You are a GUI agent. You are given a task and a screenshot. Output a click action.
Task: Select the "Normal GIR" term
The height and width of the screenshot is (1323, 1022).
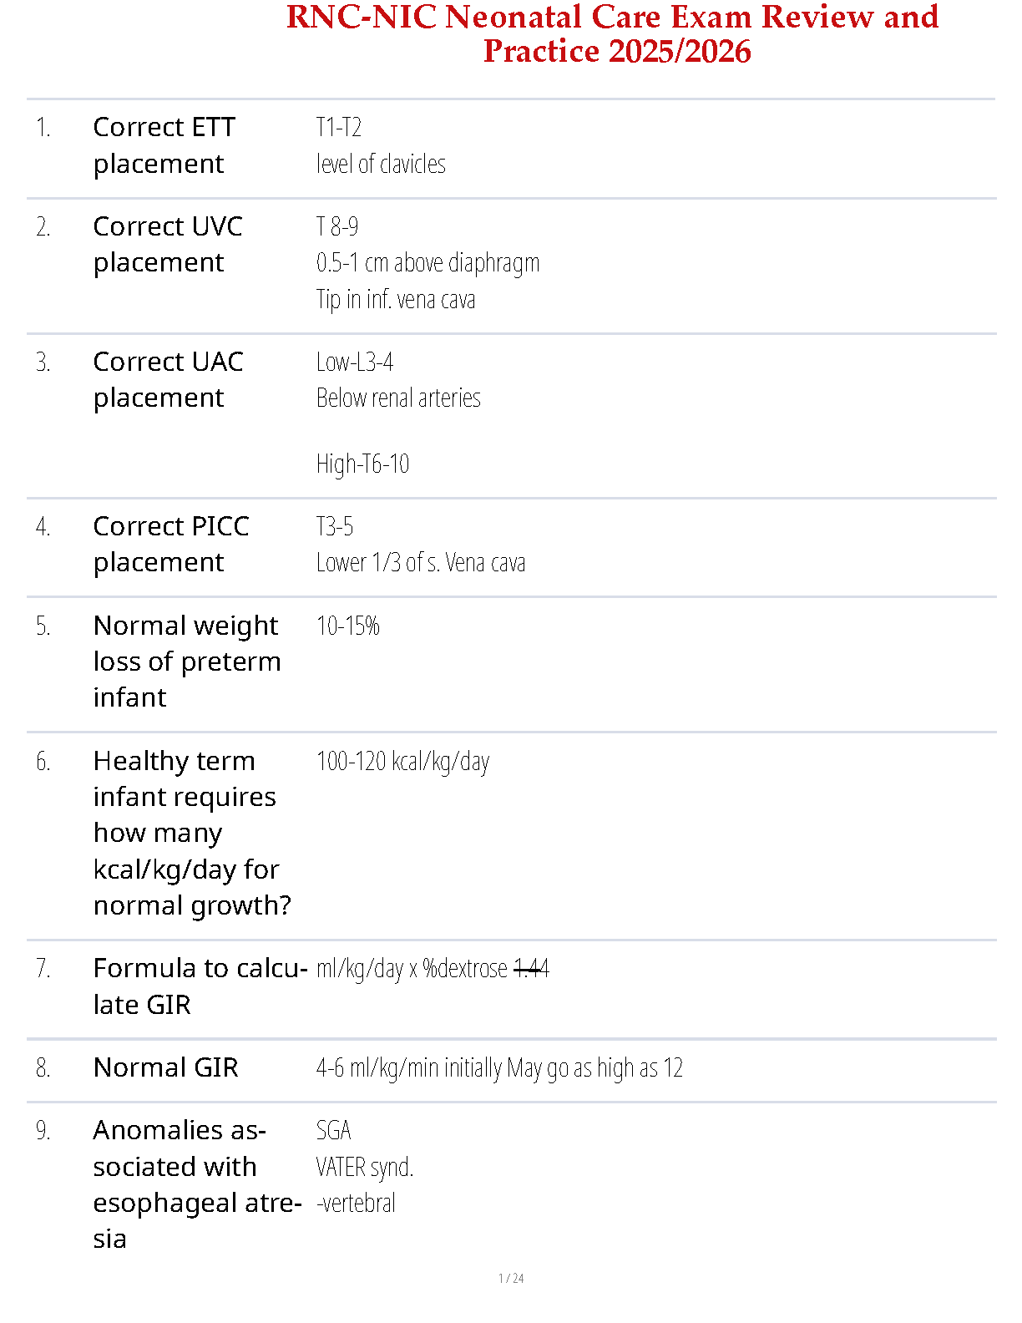[165, 1067]
